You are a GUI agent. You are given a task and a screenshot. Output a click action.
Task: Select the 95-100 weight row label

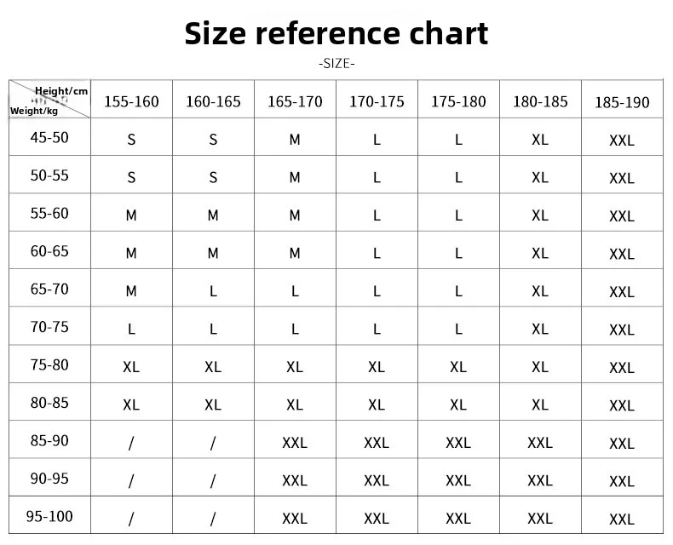coord(49,515)
